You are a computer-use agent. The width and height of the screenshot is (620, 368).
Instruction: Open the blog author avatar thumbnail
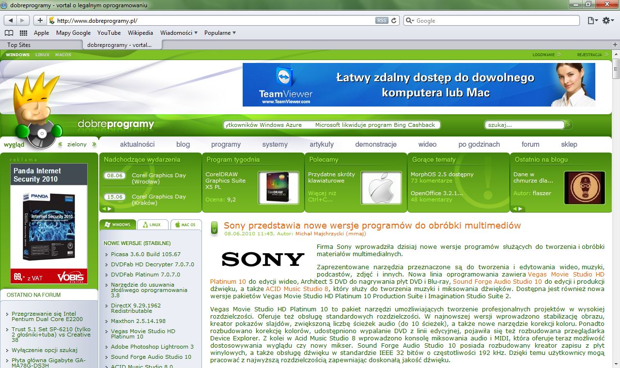pos(585,188)
